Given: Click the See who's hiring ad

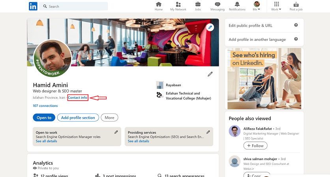Looking at the screenshot, I should [264, 78].
